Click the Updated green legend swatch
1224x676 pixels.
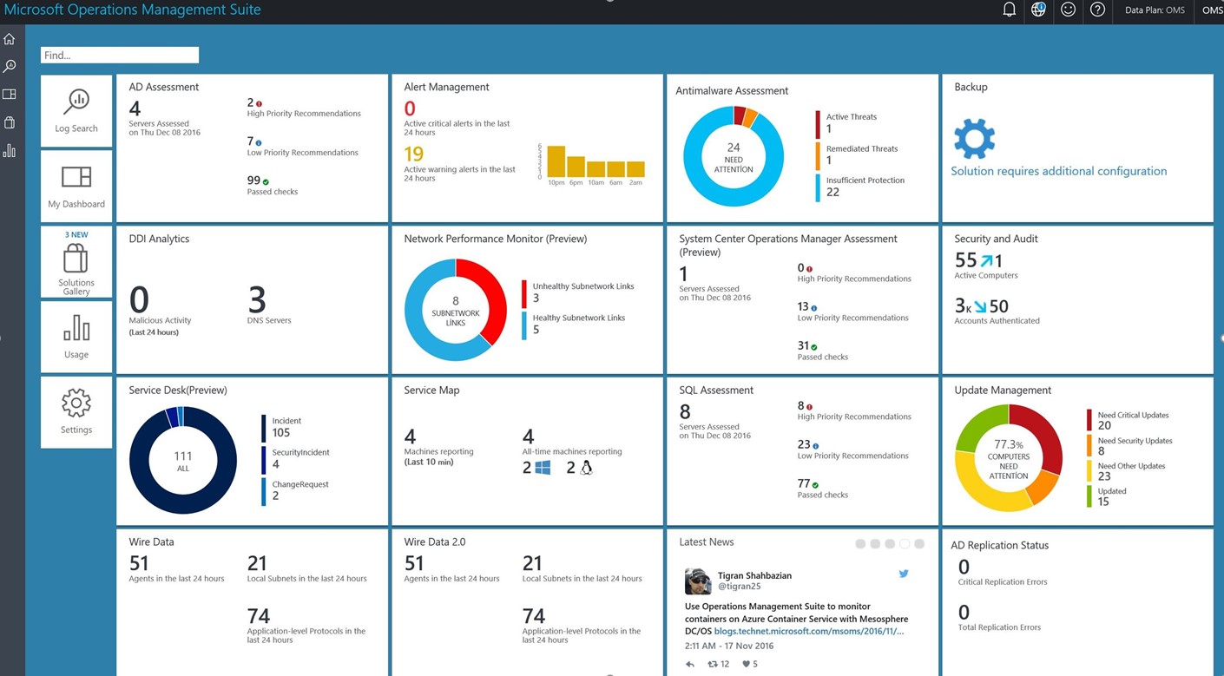(x=1089, y=496)
